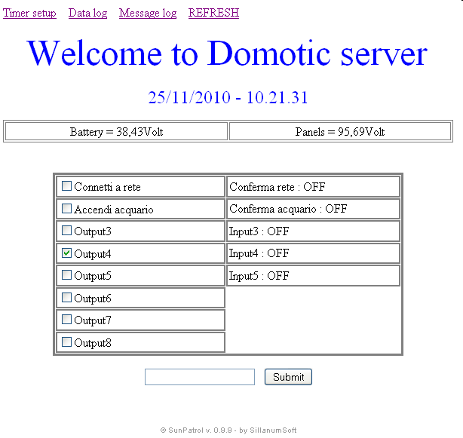Uncheck the Output4 checkbox
Screen dimensions: 463x438
[x=67, y=253]
